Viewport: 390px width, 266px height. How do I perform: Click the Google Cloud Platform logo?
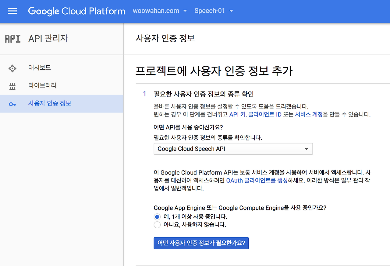click(76, 11)
